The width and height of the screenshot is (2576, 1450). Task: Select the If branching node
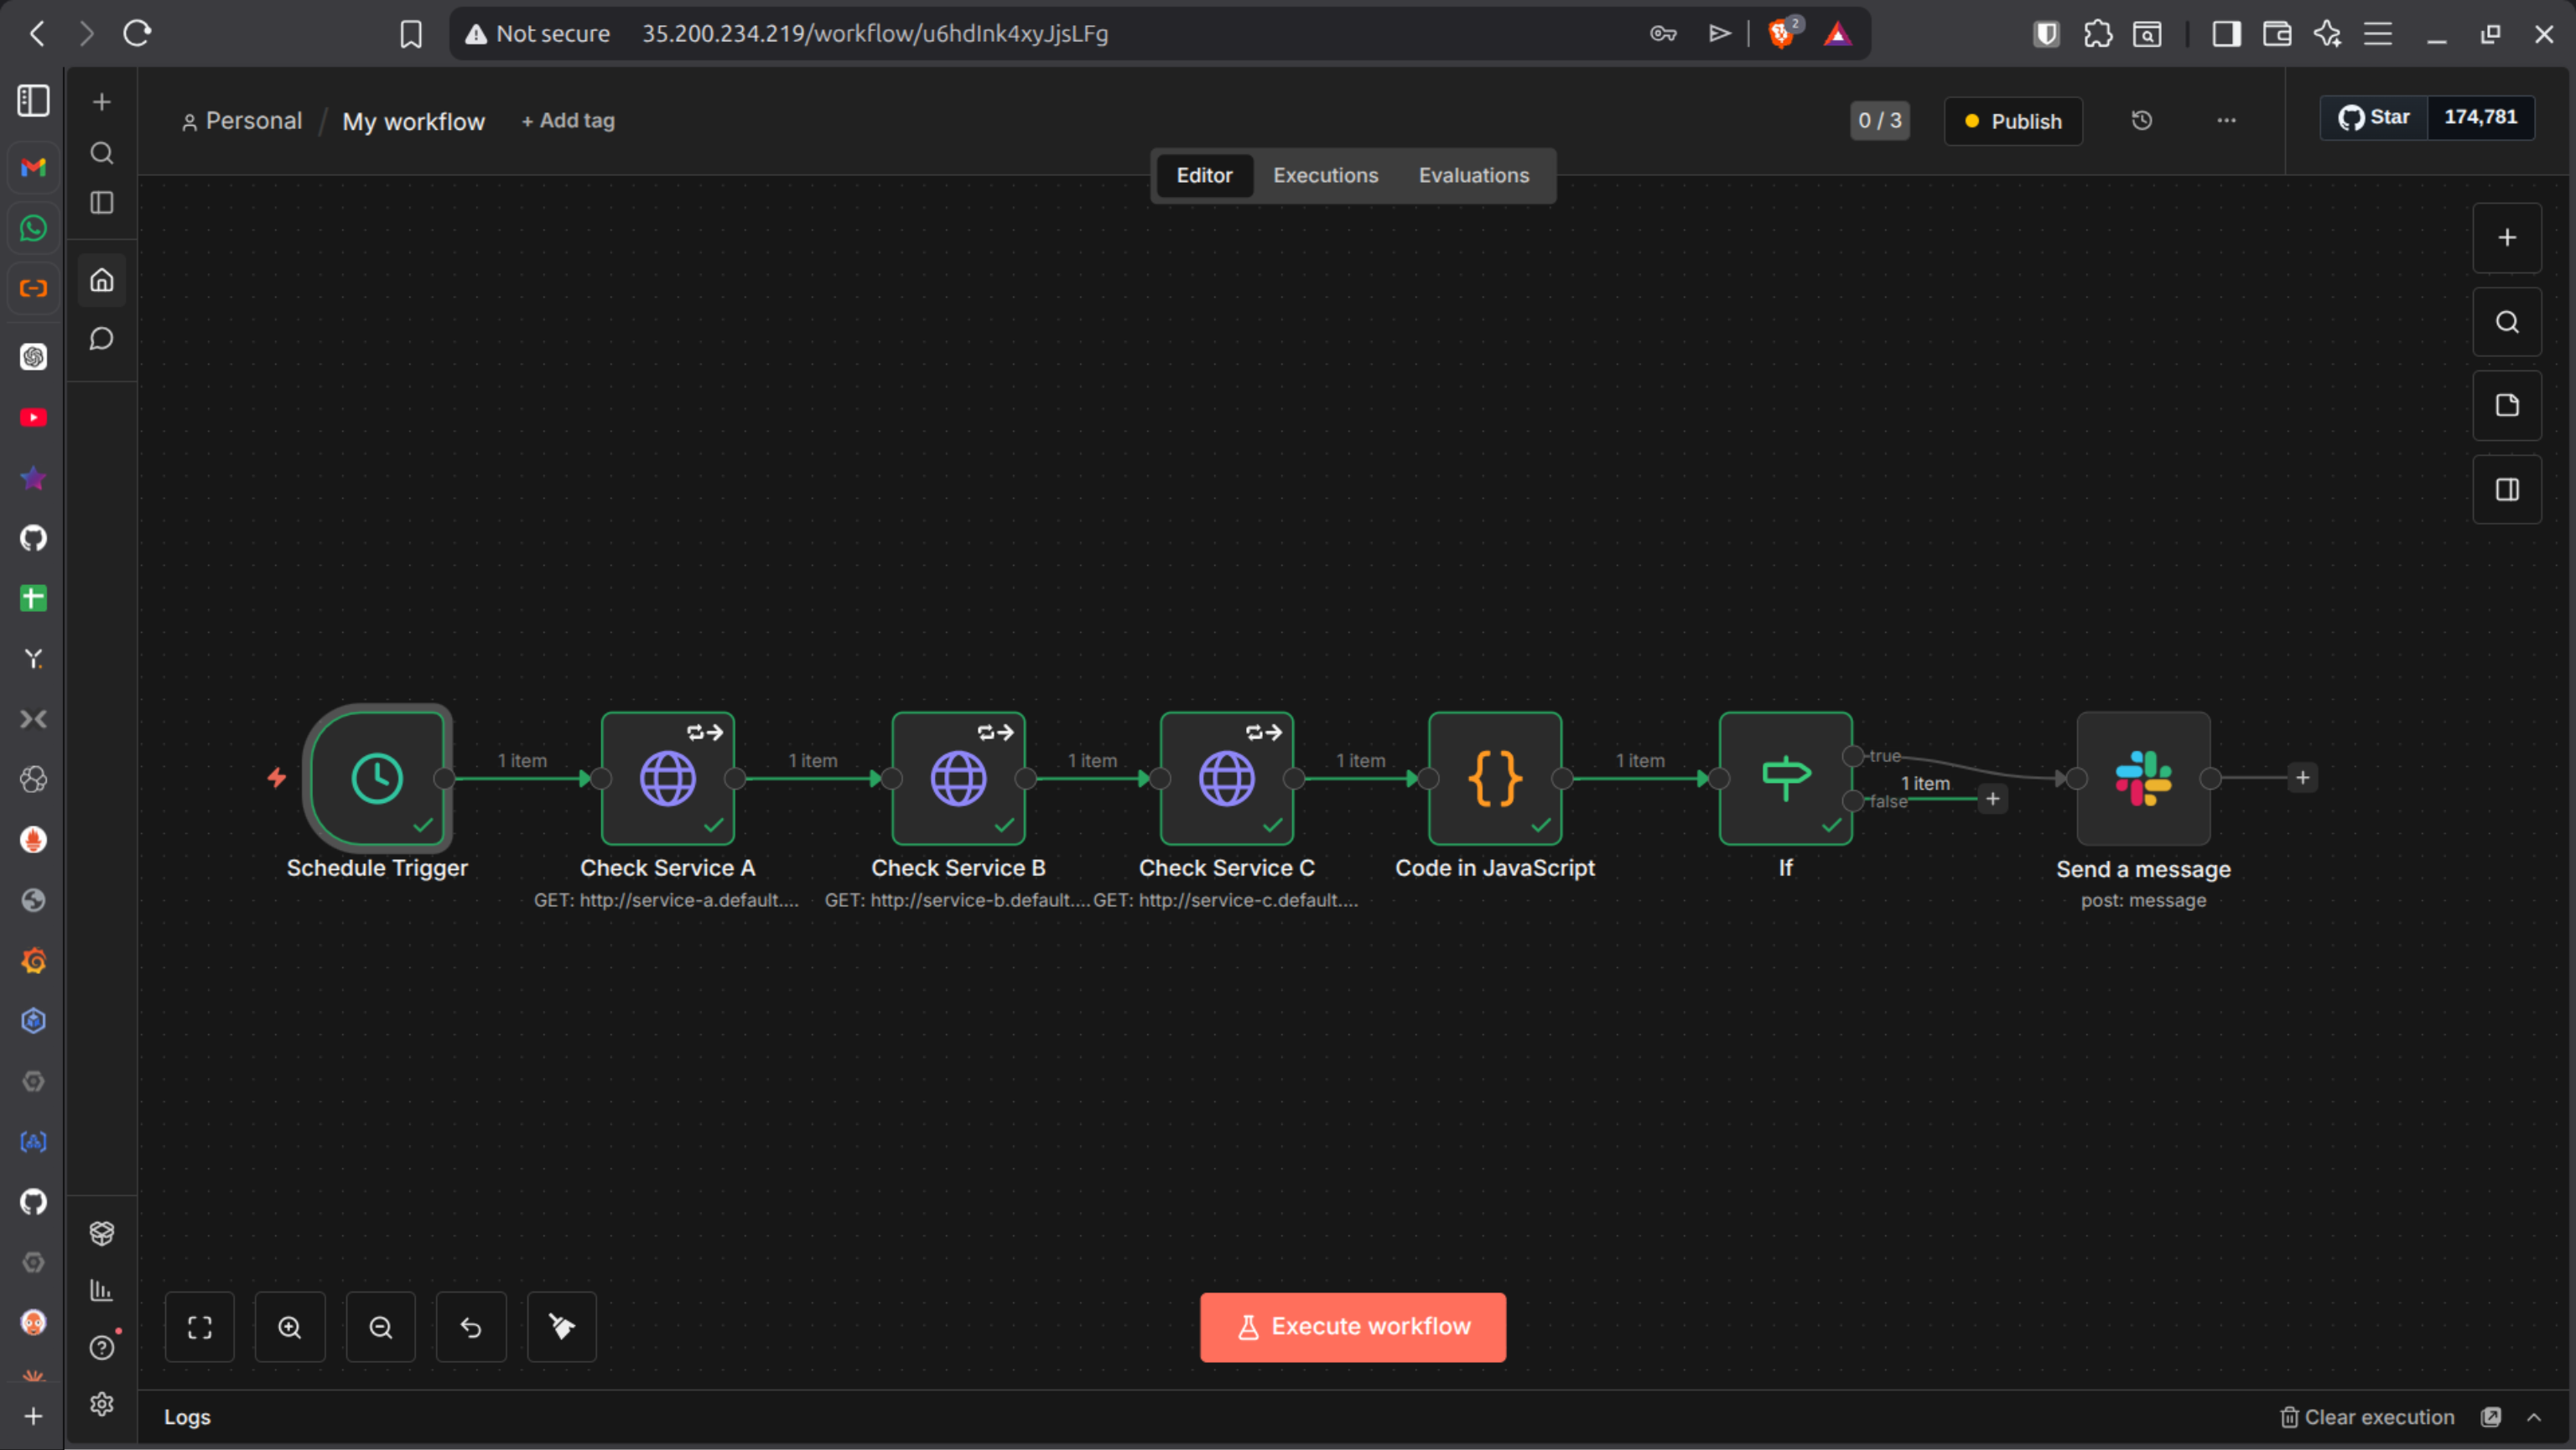(1785, 779)
